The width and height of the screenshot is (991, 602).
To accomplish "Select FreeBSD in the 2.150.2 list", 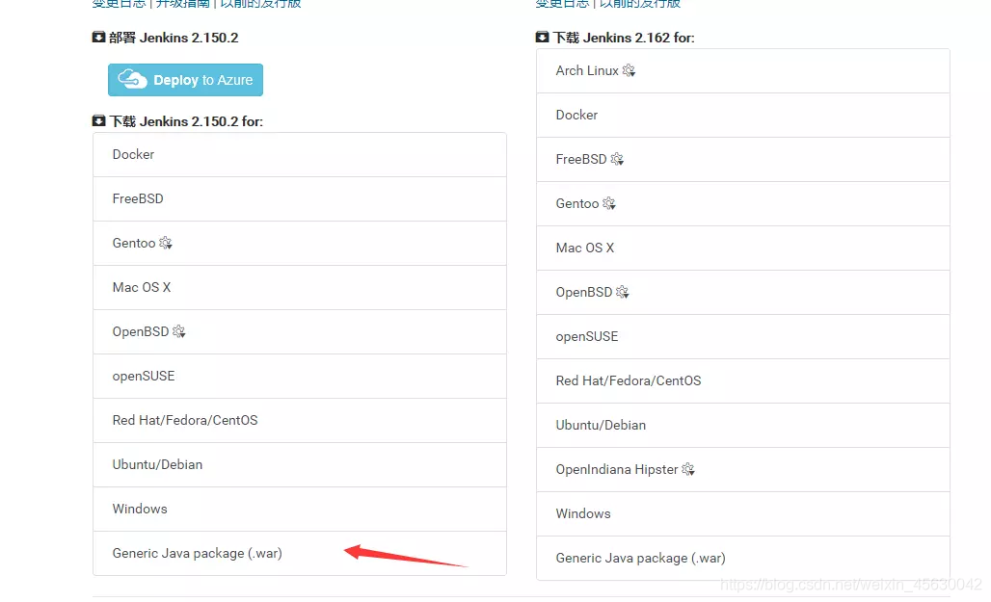I will pyautogui.click(x=300, y=199).
